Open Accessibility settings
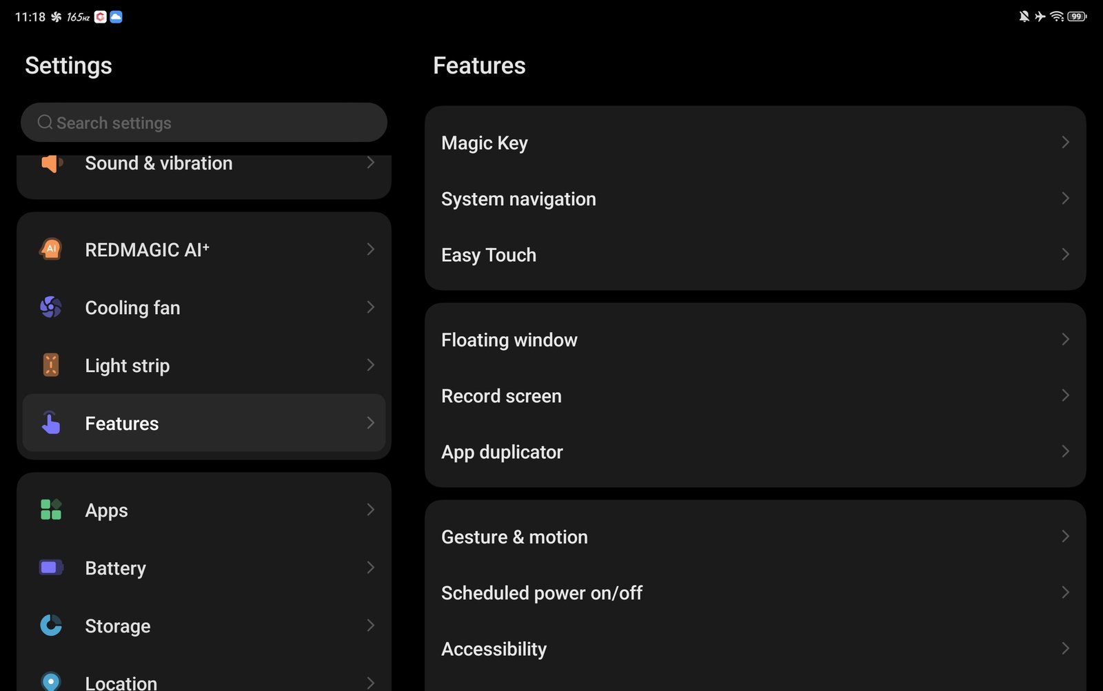This screenshot has height=691, width=1103. point(494,649)
